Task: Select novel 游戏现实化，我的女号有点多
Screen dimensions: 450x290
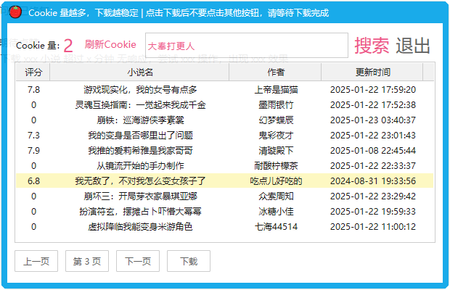Action: point(140,90)
